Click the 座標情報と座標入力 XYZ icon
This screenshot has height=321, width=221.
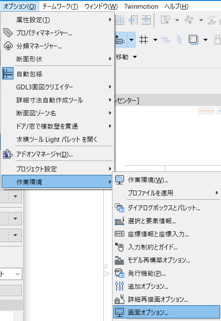[119, 234]
